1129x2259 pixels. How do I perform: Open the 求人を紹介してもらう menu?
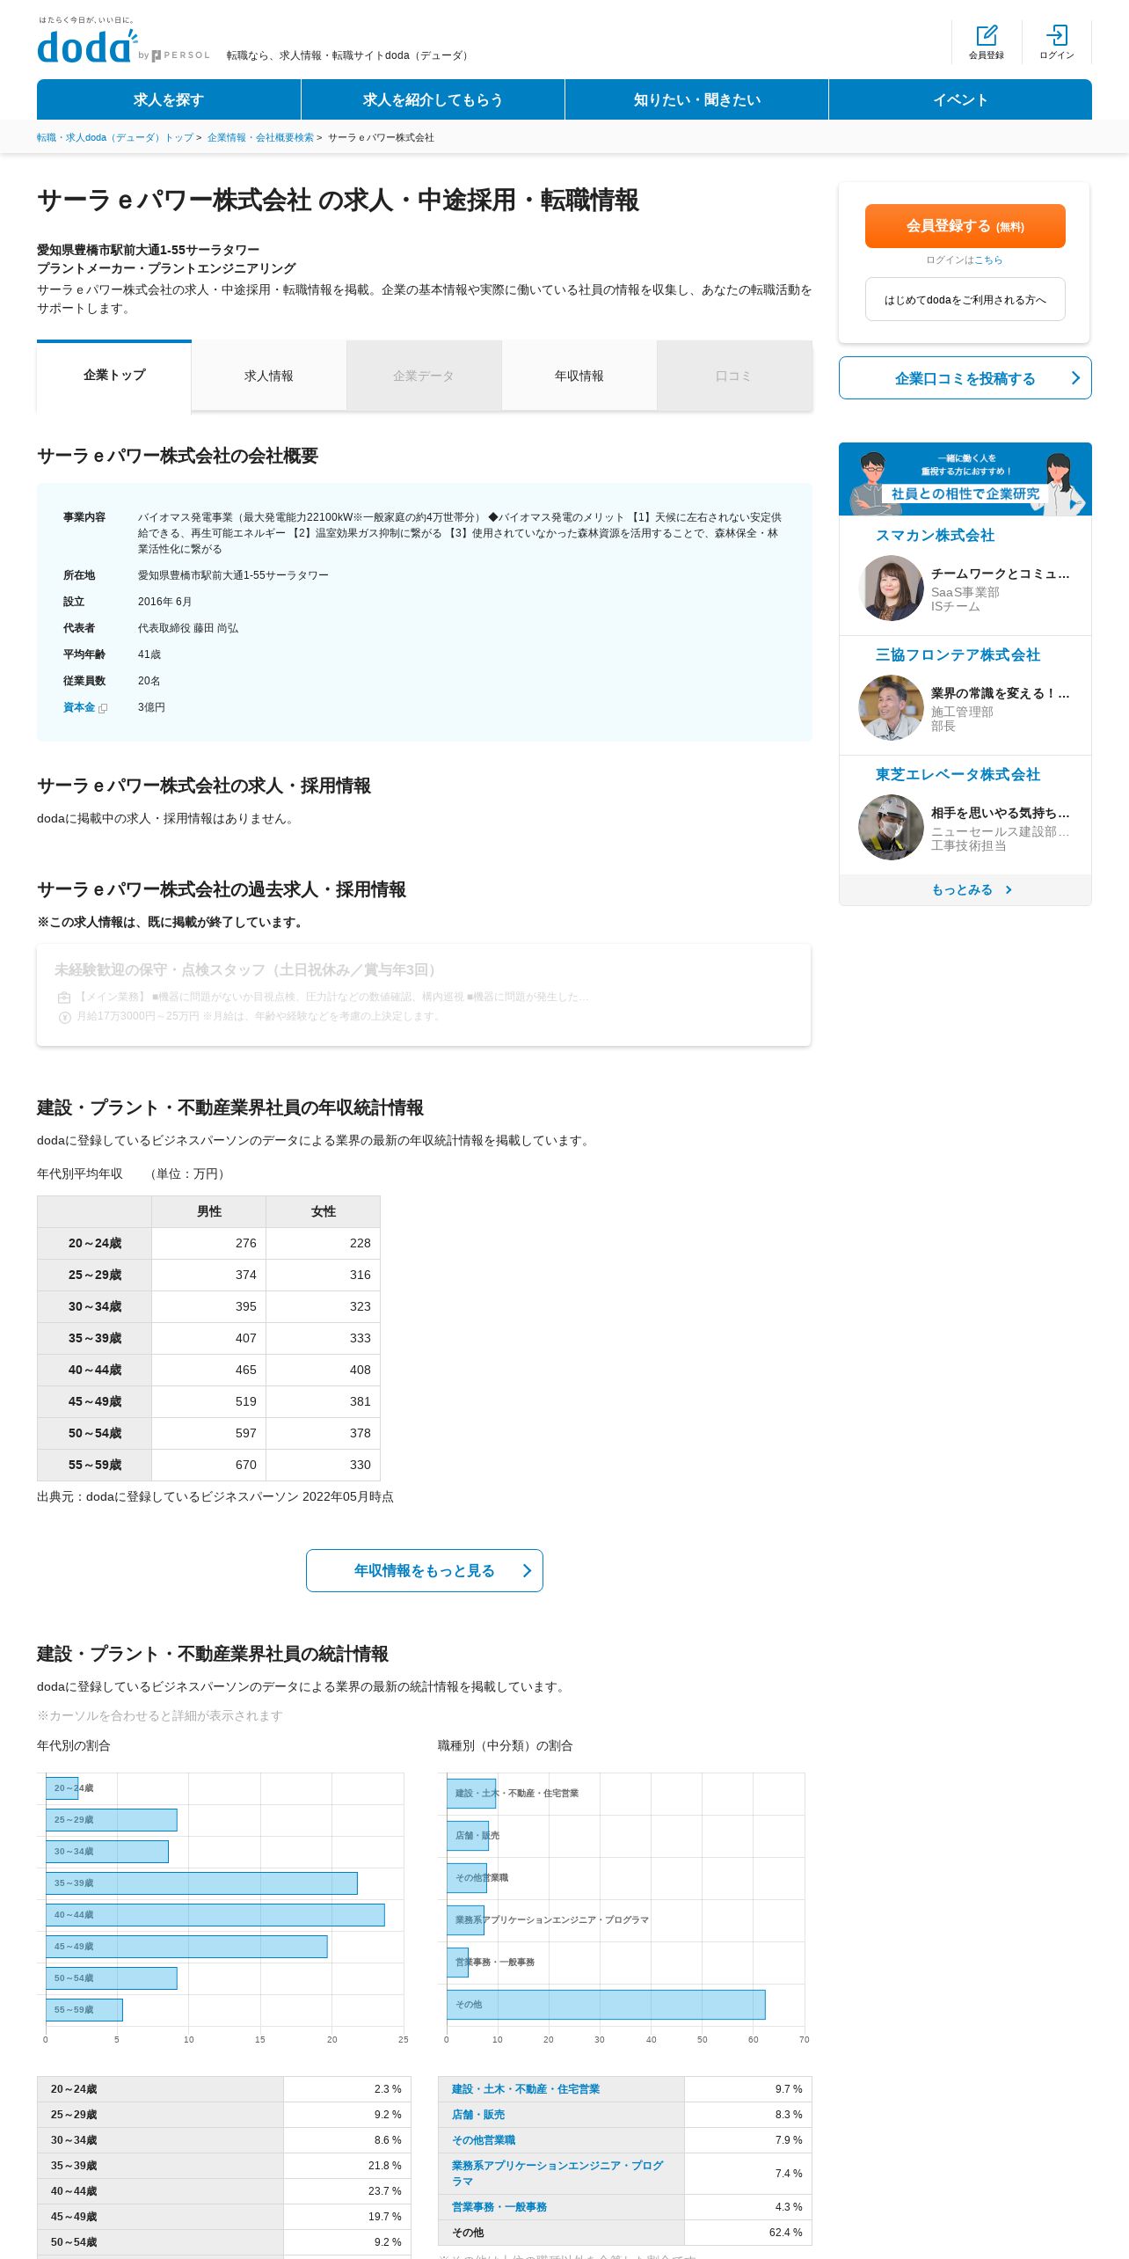[x=433, y=99]
